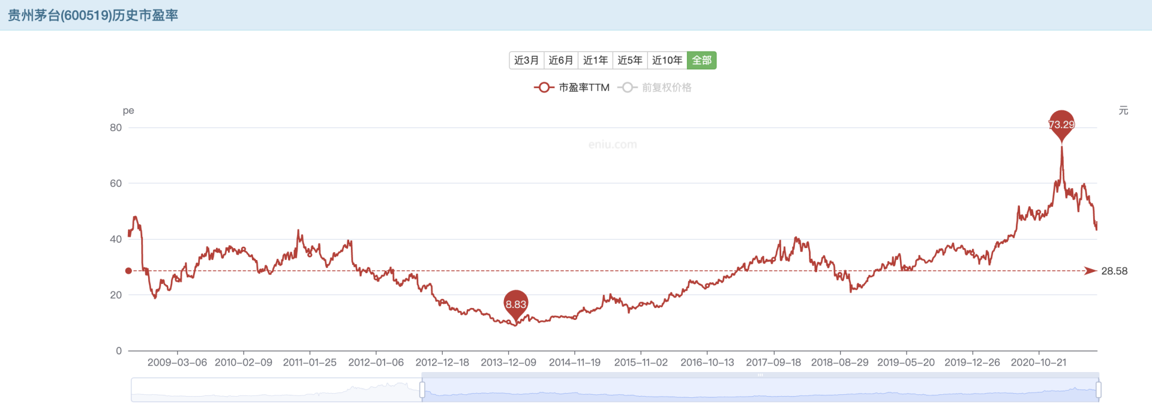This screenshot has width=1152, height=420.
Task: Switch to 近6月 range
Action: 560,61
